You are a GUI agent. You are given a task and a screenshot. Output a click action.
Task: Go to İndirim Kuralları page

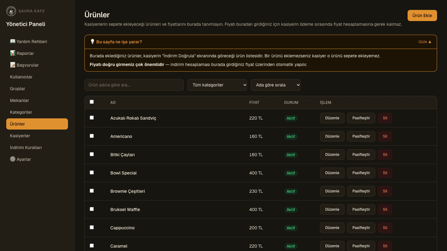(37, 148)
